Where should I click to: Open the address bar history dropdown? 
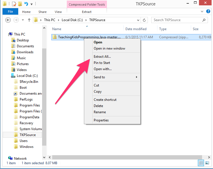pyautogui.click(x=138, y=20)
